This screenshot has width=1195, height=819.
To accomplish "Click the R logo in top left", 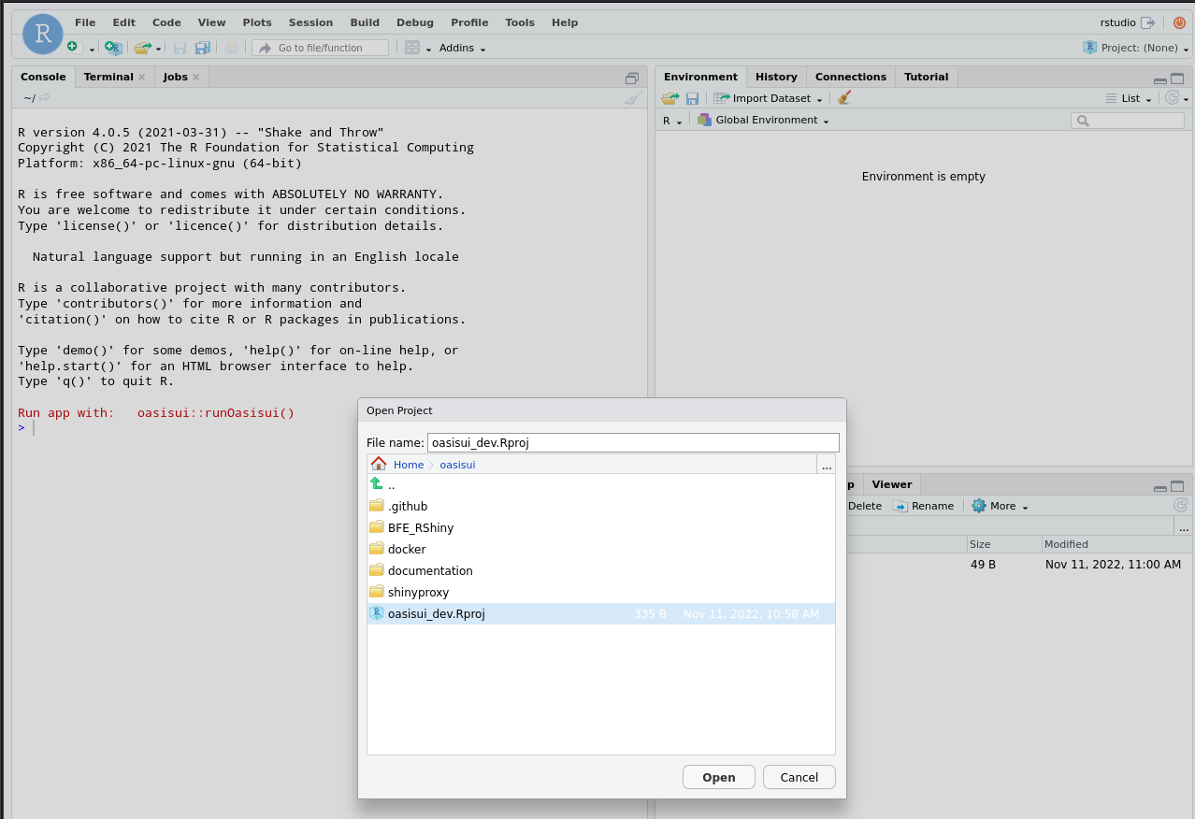I will coord(43,34).
